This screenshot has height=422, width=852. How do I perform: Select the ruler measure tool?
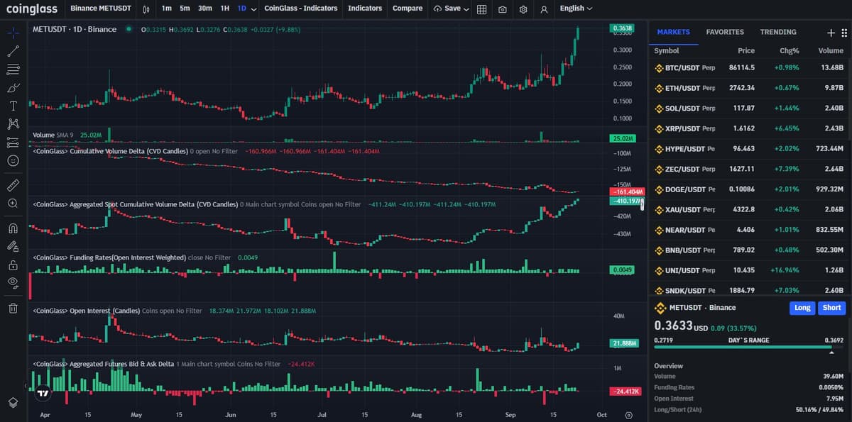click(13, 185)
